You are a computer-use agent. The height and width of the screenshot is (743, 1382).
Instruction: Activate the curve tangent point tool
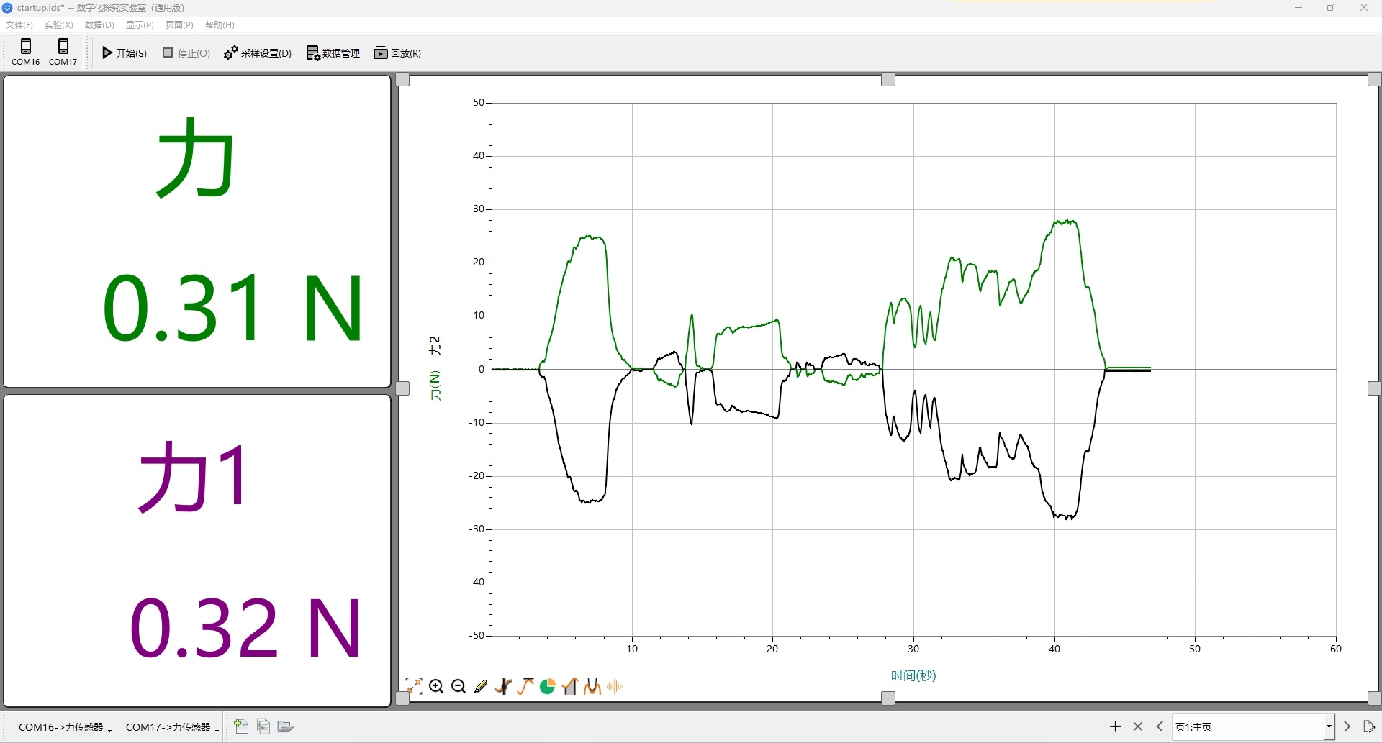[x=503, y=686]
